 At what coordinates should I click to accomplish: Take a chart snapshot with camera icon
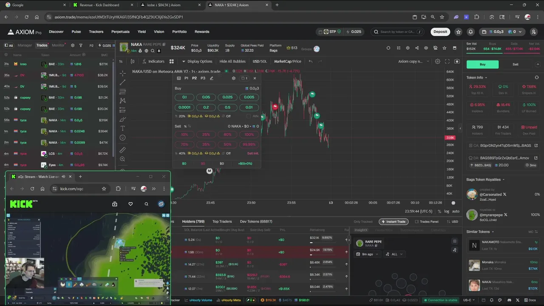(457, 61)
